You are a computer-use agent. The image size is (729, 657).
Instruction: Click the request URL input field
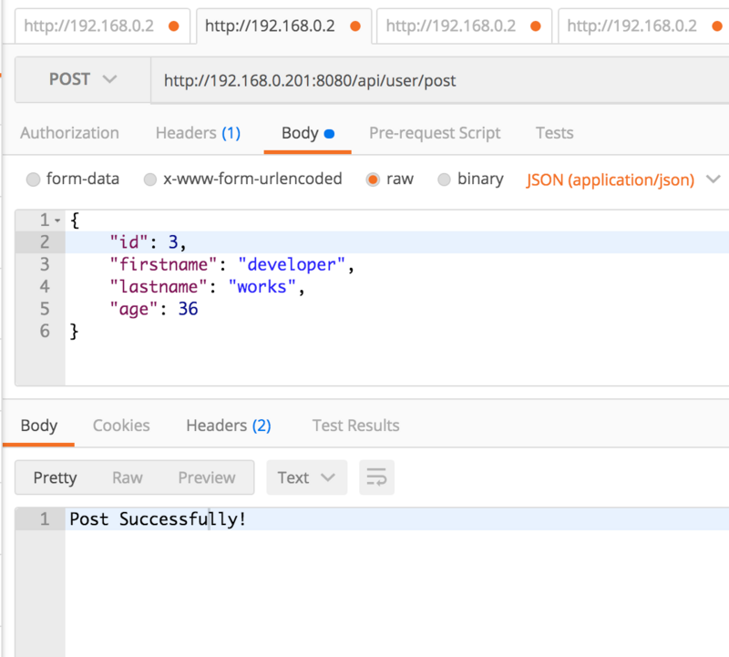pos(364,79)
